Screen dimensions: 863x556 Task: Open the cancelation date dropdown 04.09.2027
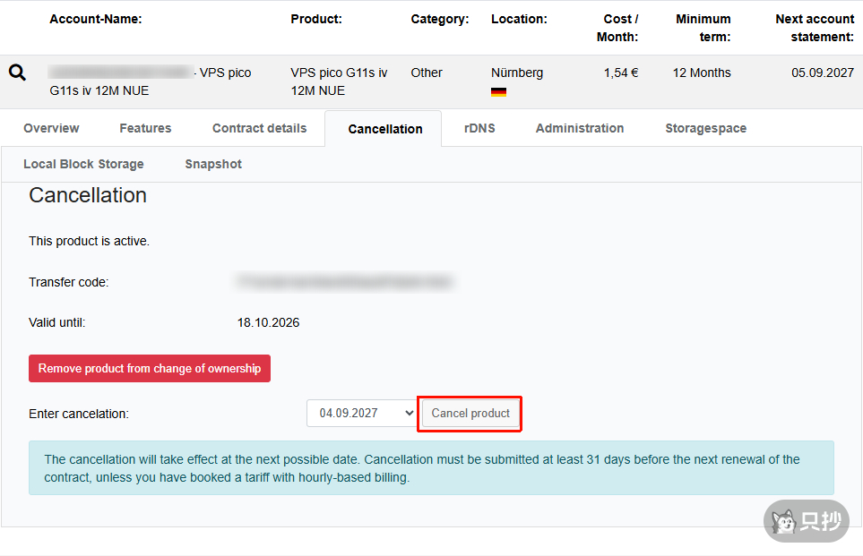[362, 413]
